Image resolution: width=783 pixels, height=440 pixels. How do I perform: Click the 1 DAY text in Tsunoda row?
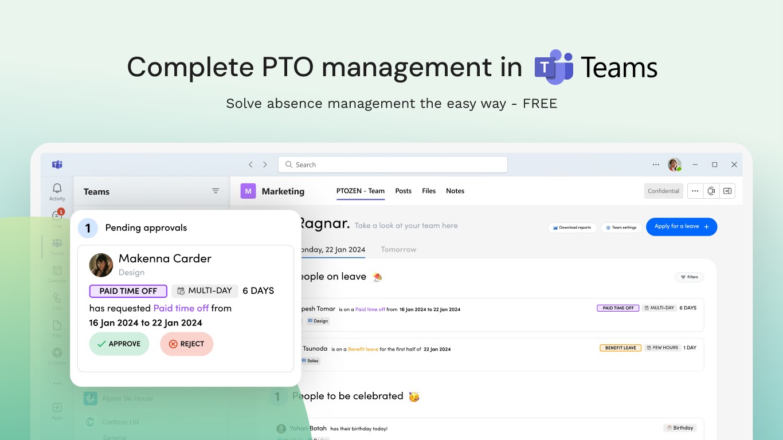(x=690, y=348)
